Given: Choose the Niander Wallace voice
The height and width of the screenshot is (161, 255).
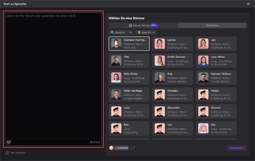Looking at the screenshot, I should 216,77.
